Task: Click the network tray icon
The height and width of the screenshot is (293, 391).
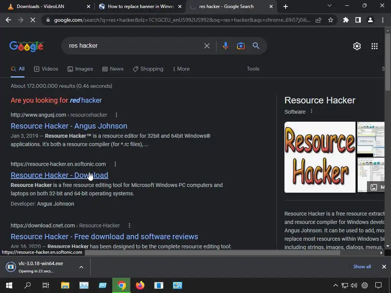Action: (x=345, y=285)
